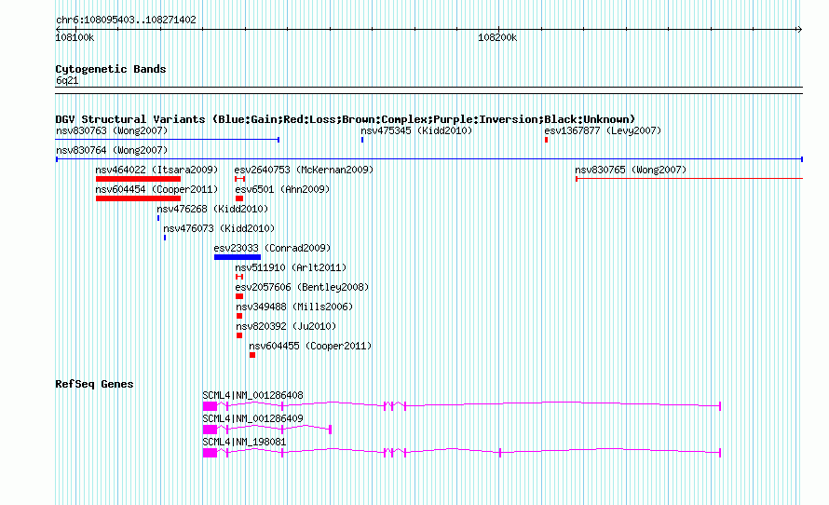
Task: Select the esv2640753 (McKernan2009) label
Action: coord(304,170)
